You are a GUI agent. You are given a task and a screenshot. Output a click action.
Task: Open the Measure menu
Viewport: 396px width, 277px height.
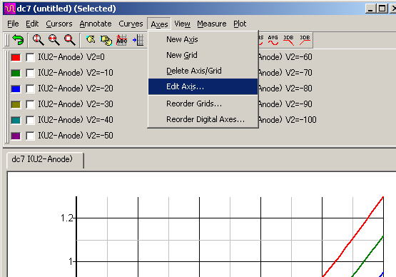tap(212, 24)
